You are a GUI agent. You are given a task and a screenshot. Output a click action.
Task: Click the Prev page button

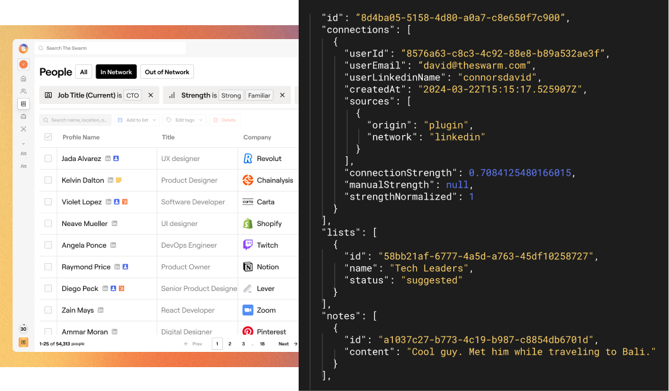click(x=193, y=344)
